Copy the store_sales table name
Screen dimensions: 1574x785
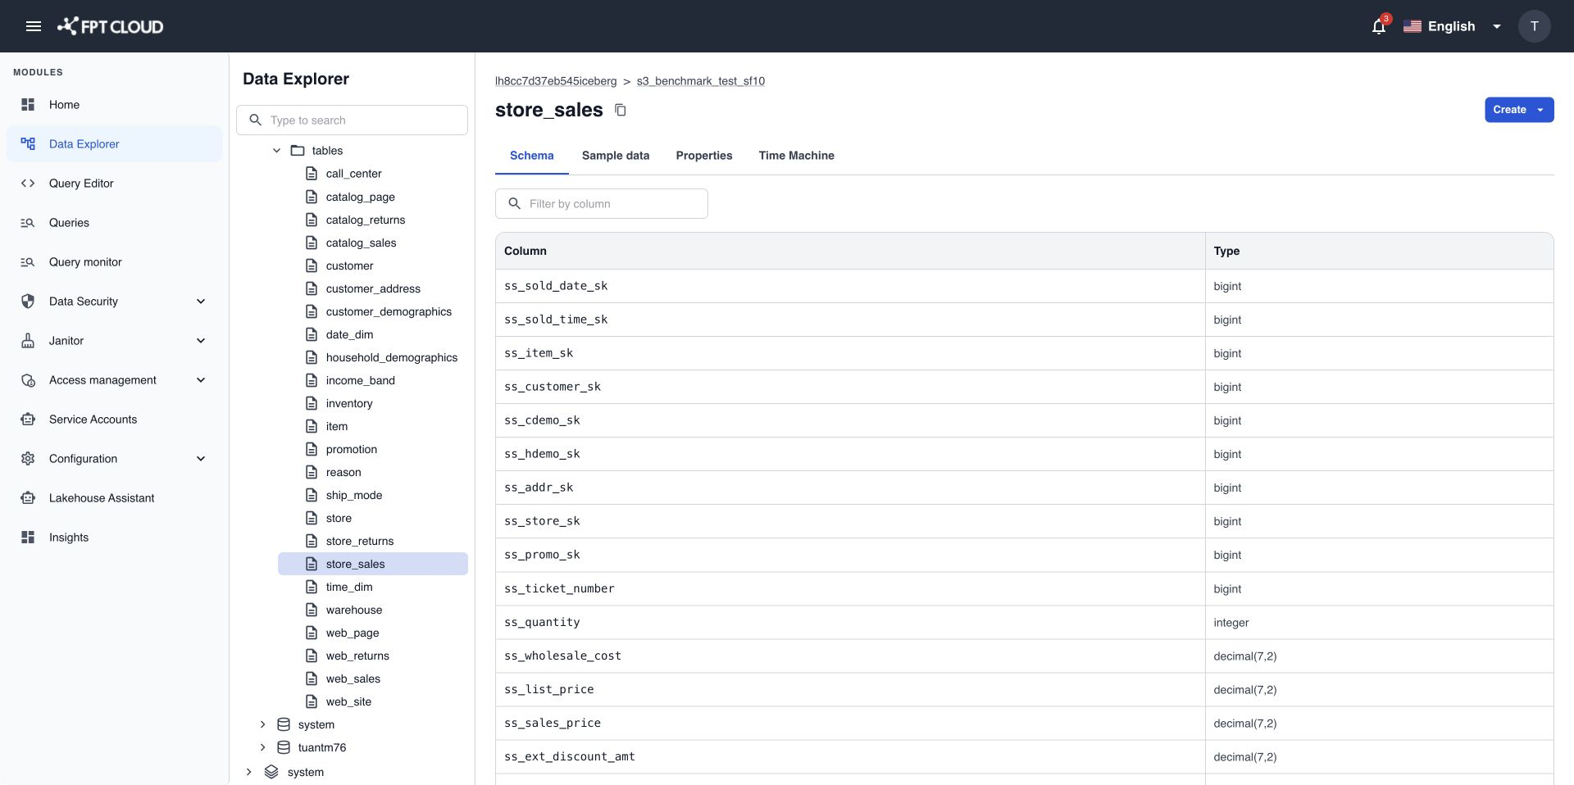click(621, 110)
